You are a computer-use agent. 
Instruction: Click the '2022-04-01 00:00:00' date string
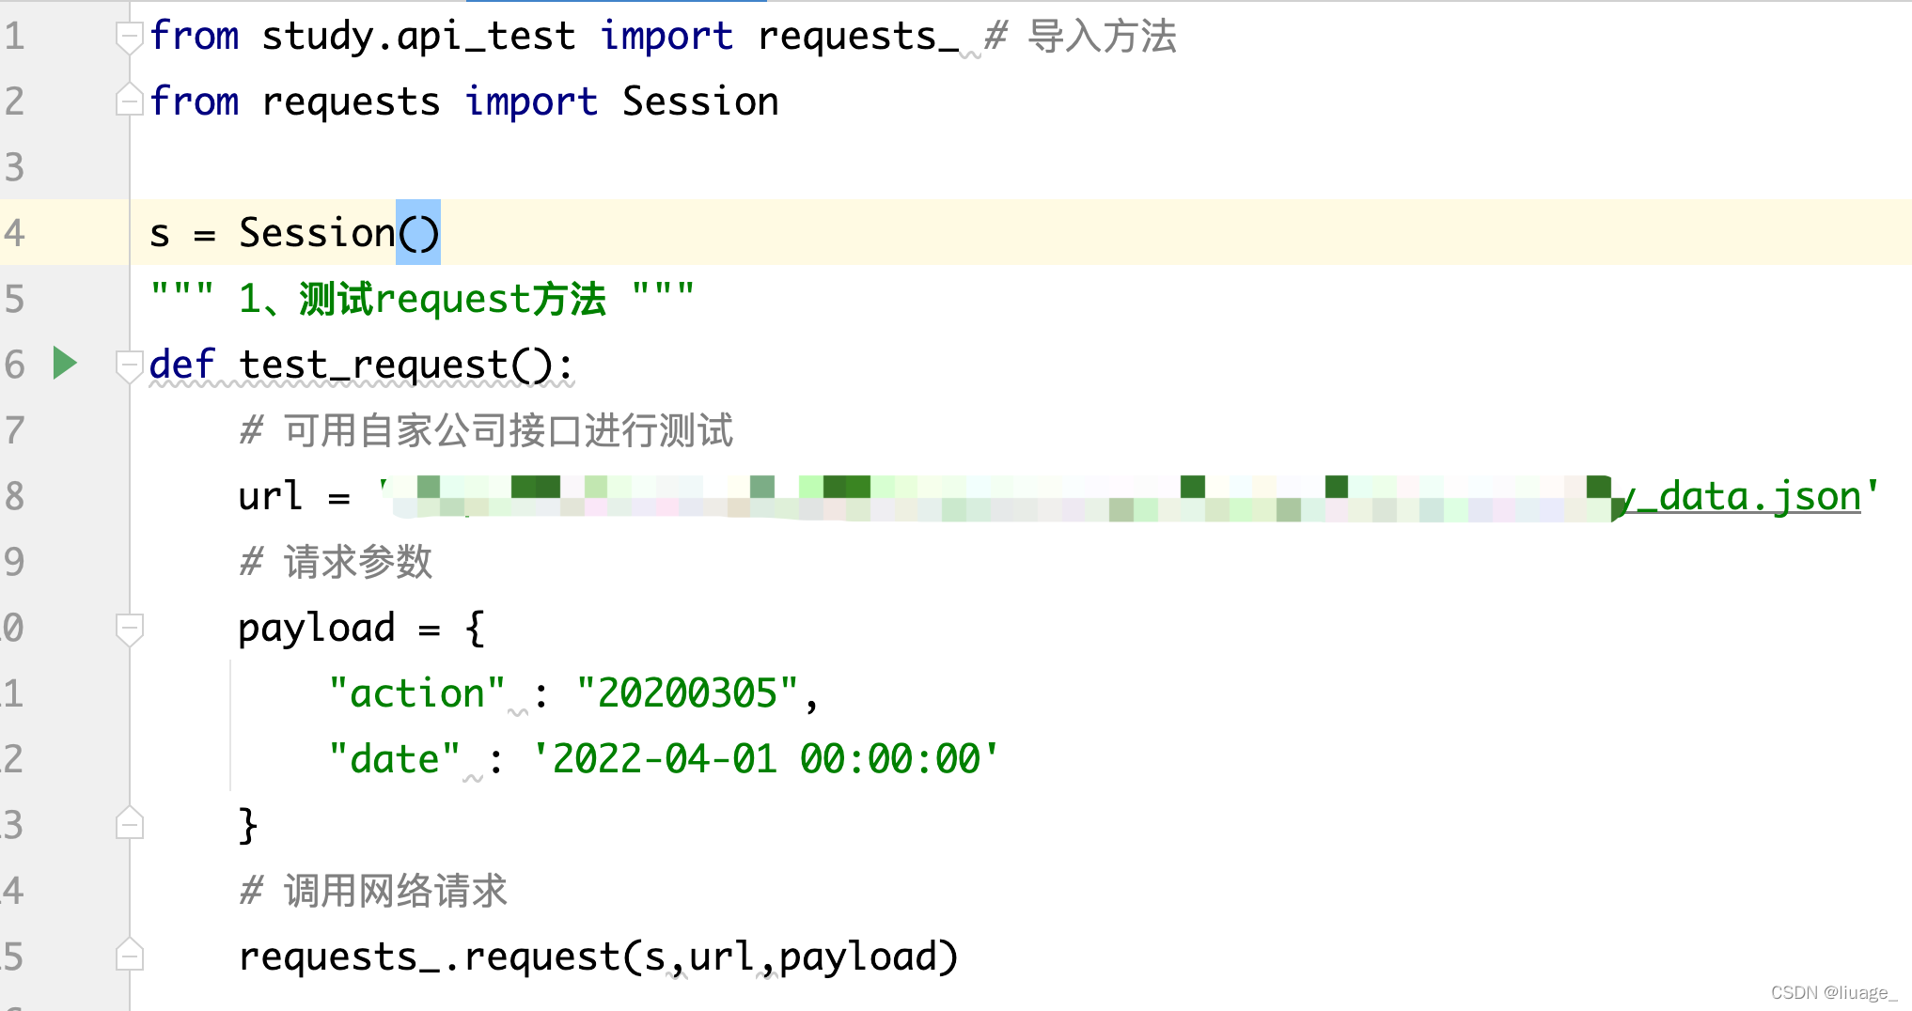tap(765, 759)
